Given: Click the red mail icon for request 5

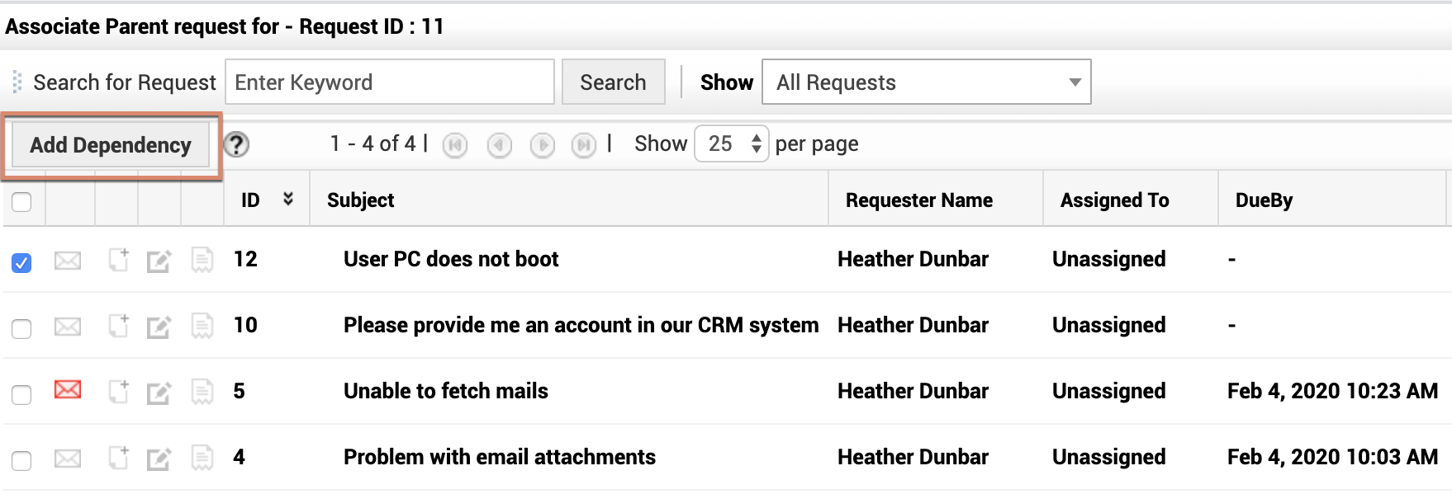Looking at the screenshot, I should tap(68, 390).
